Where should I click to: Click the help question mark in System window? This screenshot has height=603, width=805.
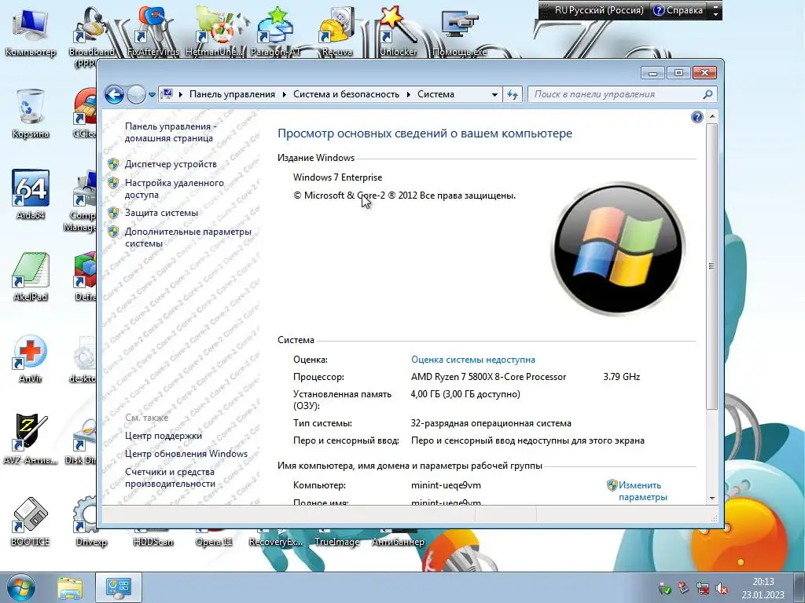point(697,118)
